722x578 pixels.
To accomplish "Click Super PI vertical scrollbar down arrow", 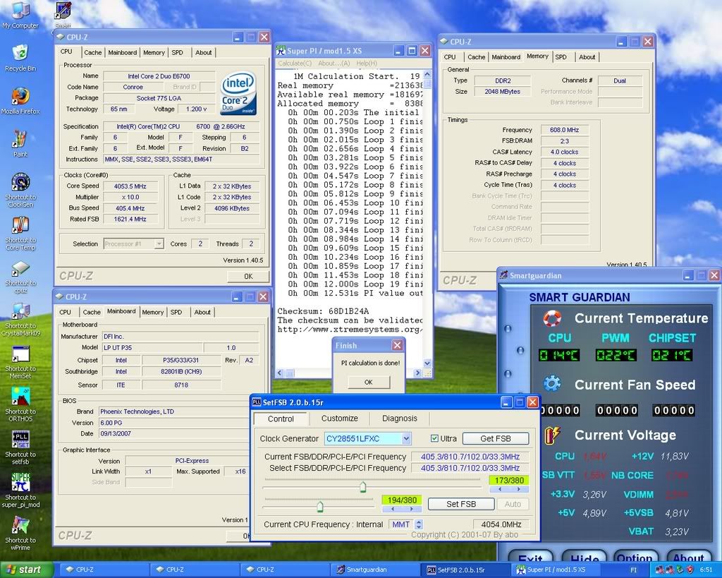I will 427,363.
